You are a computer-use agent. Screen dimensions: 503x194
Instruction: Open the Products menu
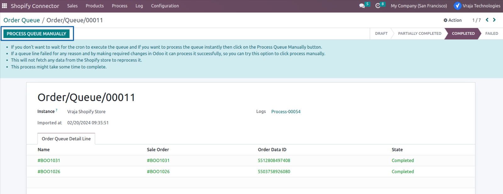[x=95, y=6]
